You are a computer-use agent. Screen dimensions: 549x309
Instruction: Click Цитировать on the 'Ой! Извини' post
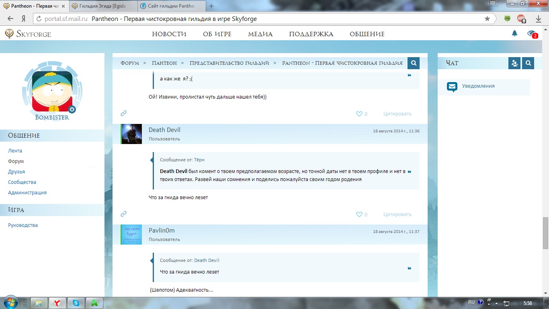point(397,114)
